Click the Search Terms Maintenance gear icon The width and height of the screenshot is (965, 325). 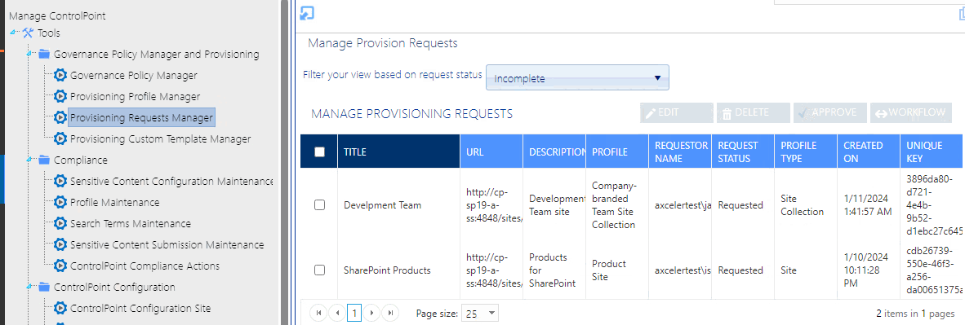(x=60, y=224)
